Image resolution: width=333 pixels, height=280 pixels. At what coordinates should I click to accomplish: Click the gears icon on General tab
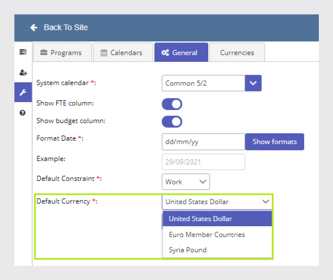point(165,52)
